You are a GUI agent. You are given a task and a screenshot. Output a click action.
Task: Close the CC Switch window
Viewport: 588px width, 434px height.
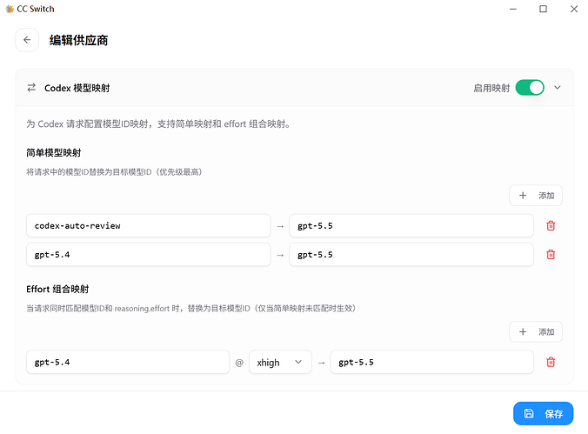pyautogui.click(x=574, y=9)
